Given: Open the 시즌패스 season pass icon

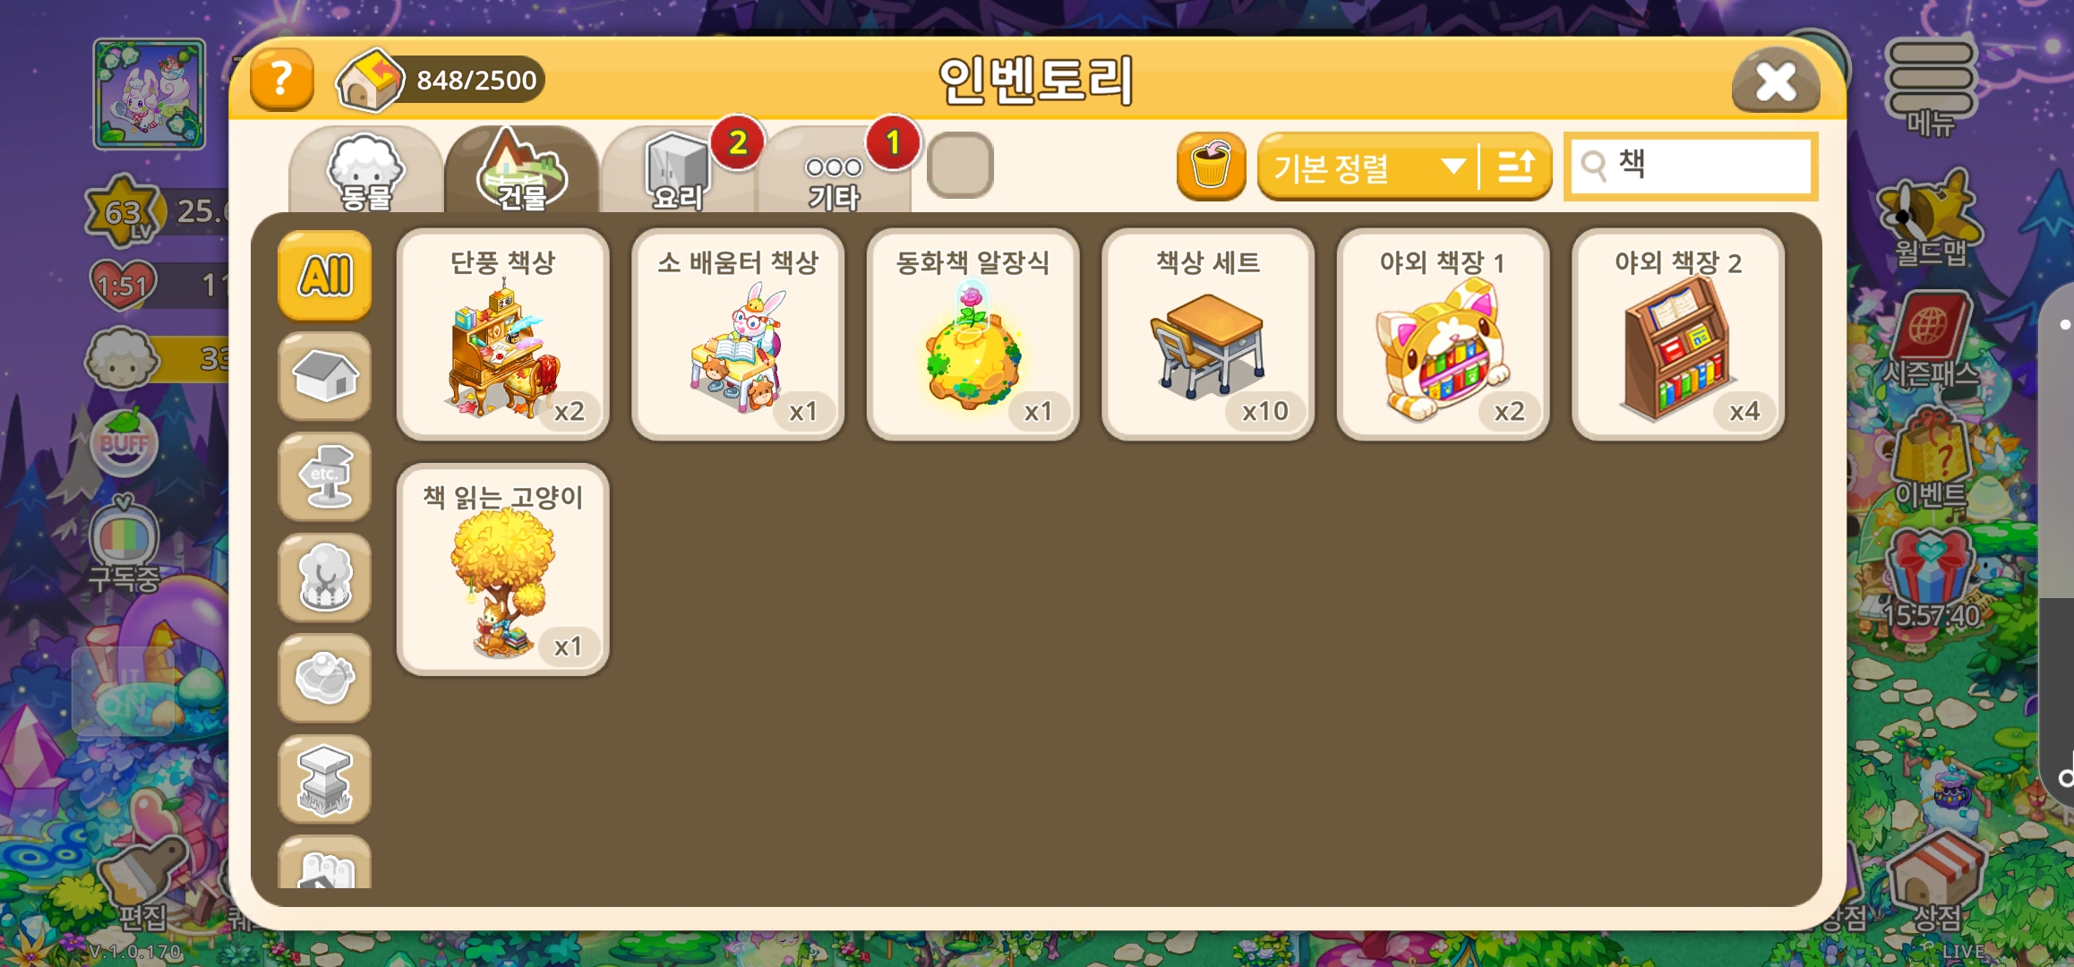Looking at the screenshot, I should tap(1931, 341).
